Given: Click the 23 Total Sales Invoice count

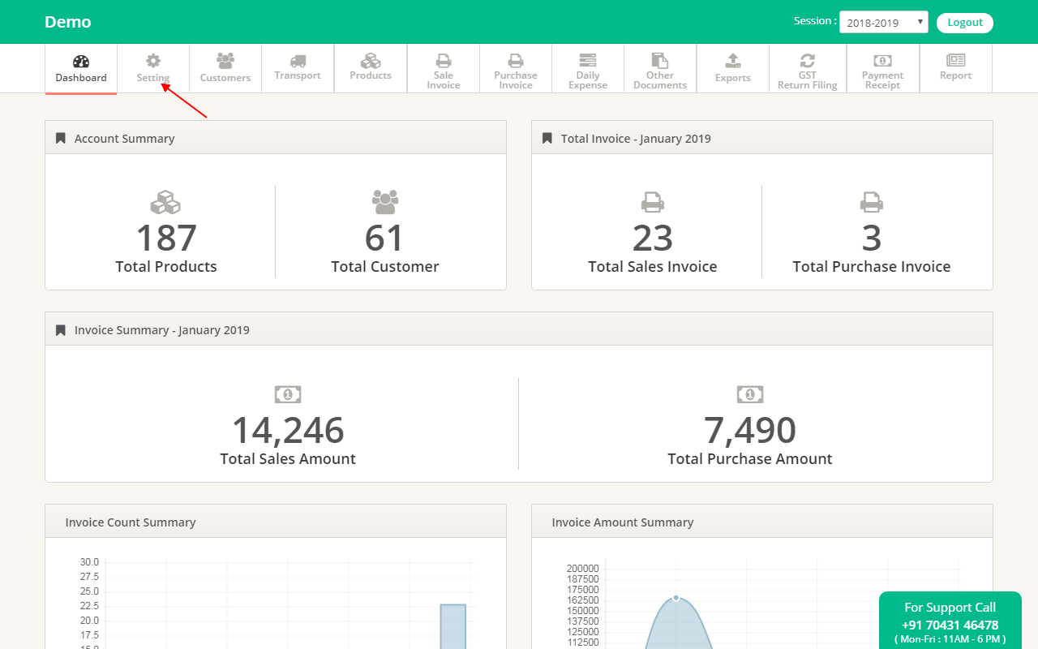Looking at the screenshot, I should click(653, 239).
